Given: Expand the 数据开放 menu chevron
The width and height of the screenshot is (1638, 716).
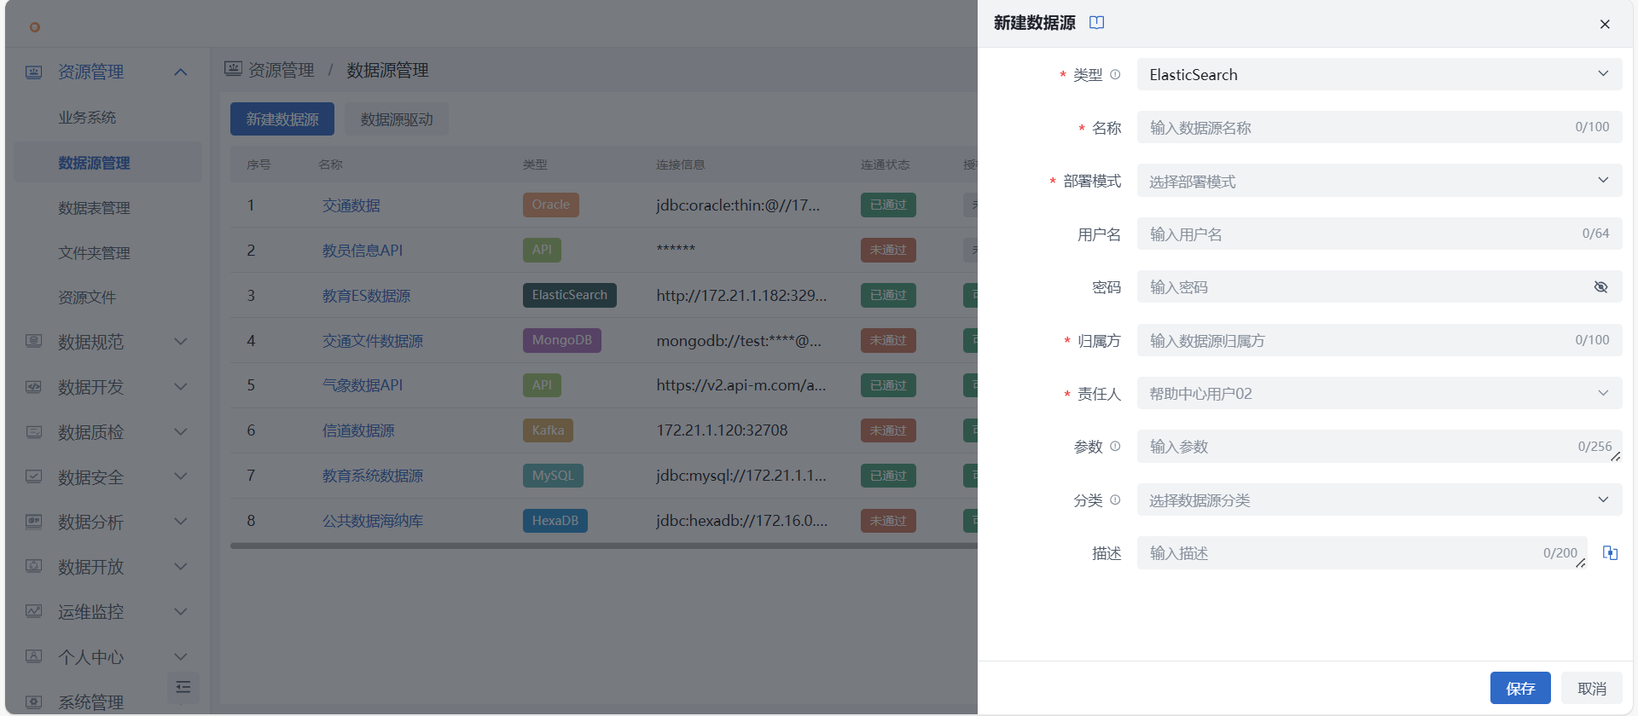Looking at the screenshot, I should pos(181,567).
